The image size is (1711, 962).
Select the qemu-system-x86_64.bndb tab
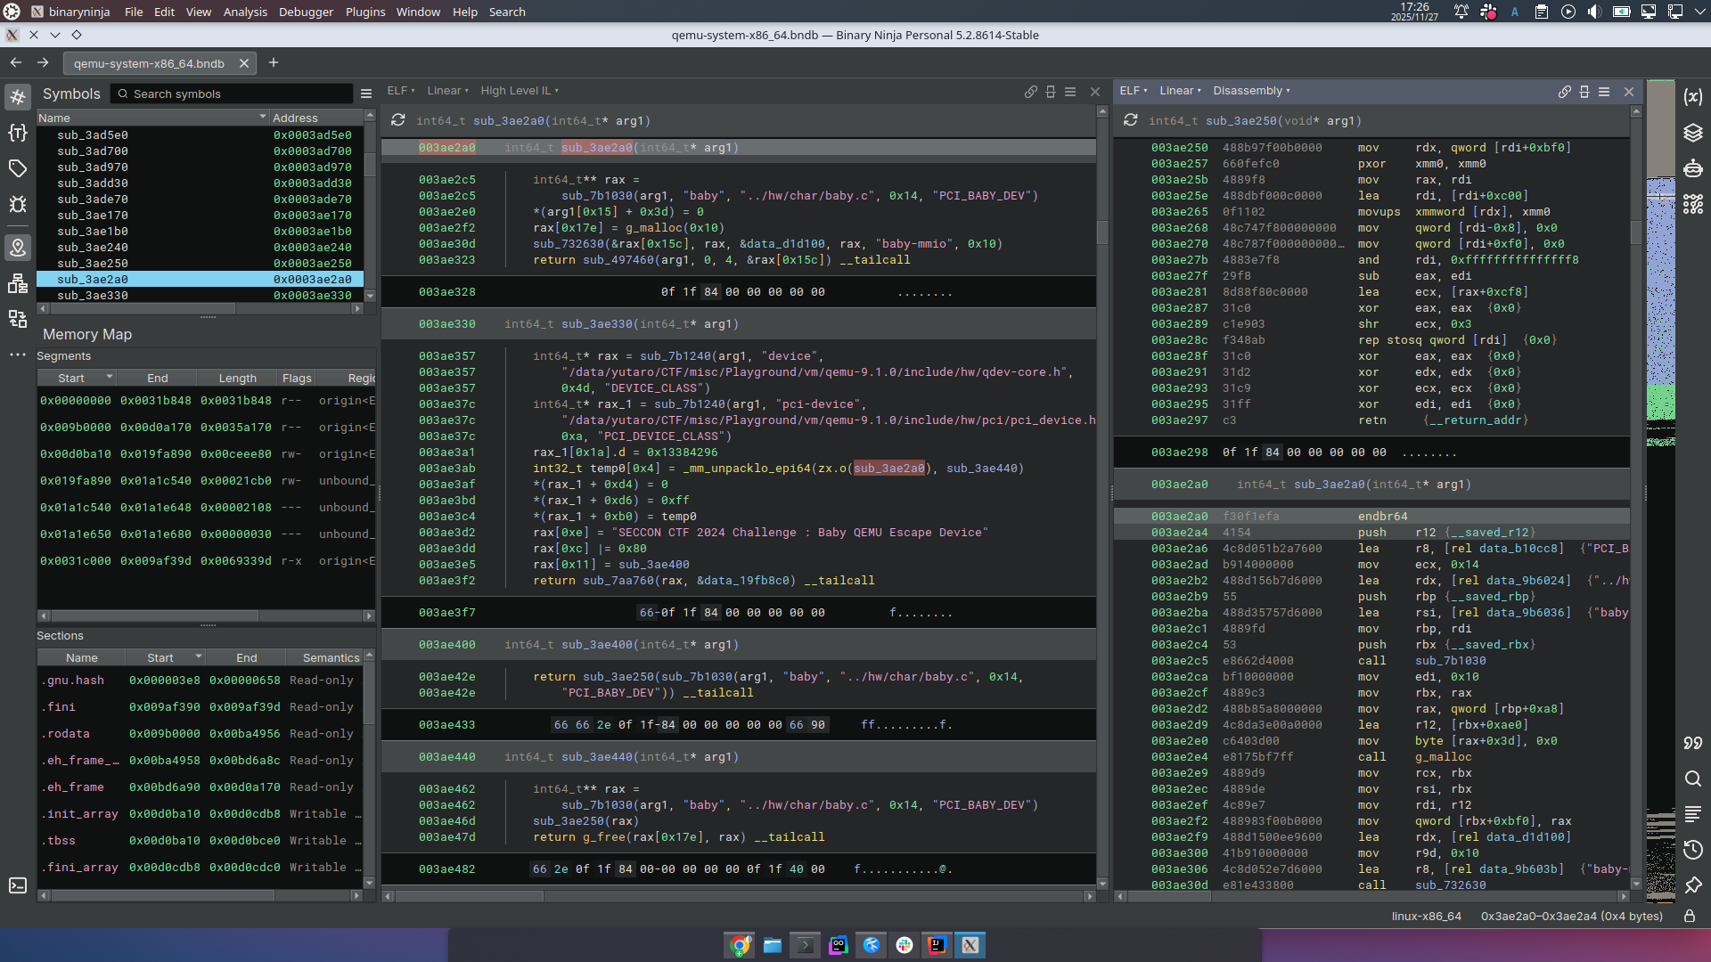(x=148, y=63)
